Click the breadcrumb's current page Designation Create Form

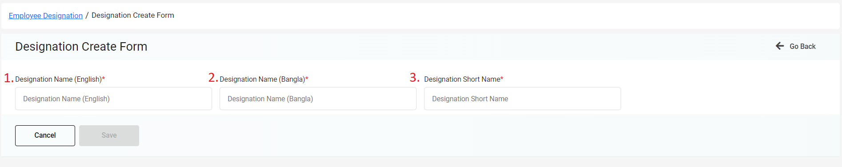coord(133,15)
